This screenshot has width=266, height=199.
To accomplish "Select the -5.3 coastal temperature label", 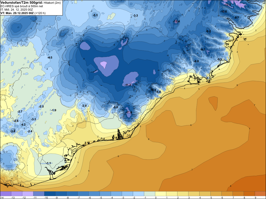I will [219, 59].
